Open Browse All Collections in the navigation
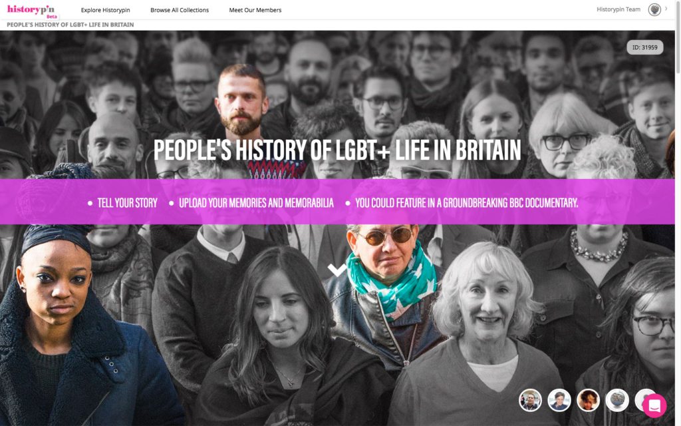 point(180,10)
